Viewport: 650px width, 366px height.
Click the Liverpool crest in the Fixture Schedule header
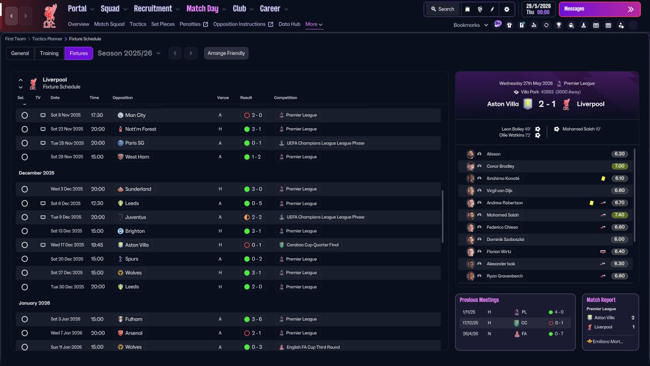pos(33,83)
